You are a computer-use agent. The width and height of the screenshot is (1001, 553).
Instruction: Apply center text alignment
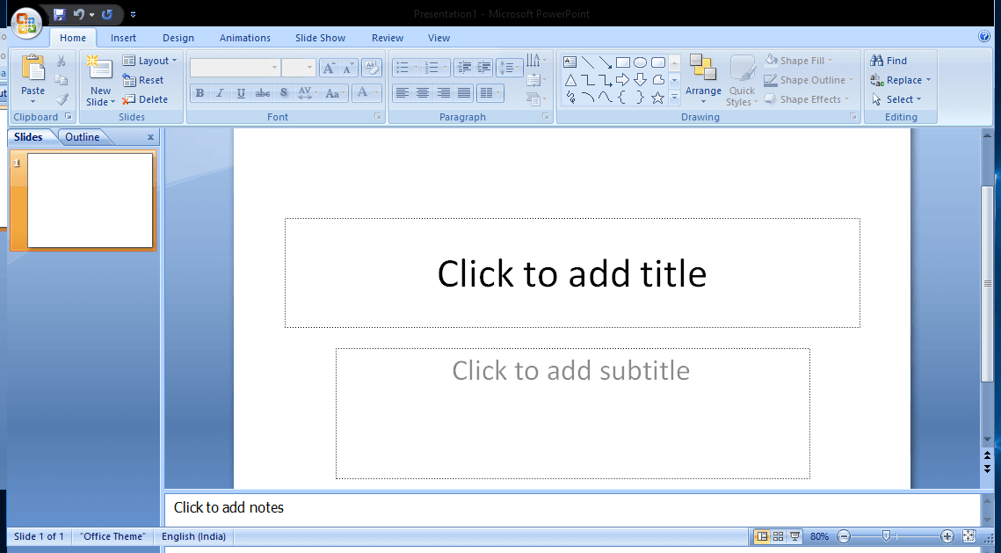(x=423, y=92)
